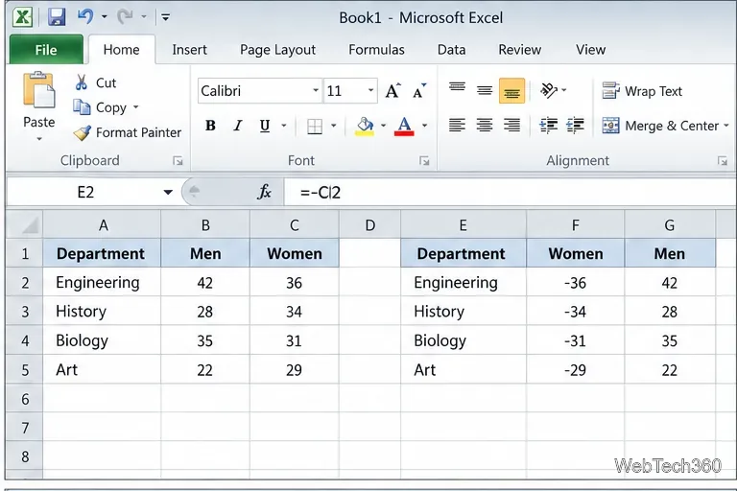Select column A header

coord(102,225)
